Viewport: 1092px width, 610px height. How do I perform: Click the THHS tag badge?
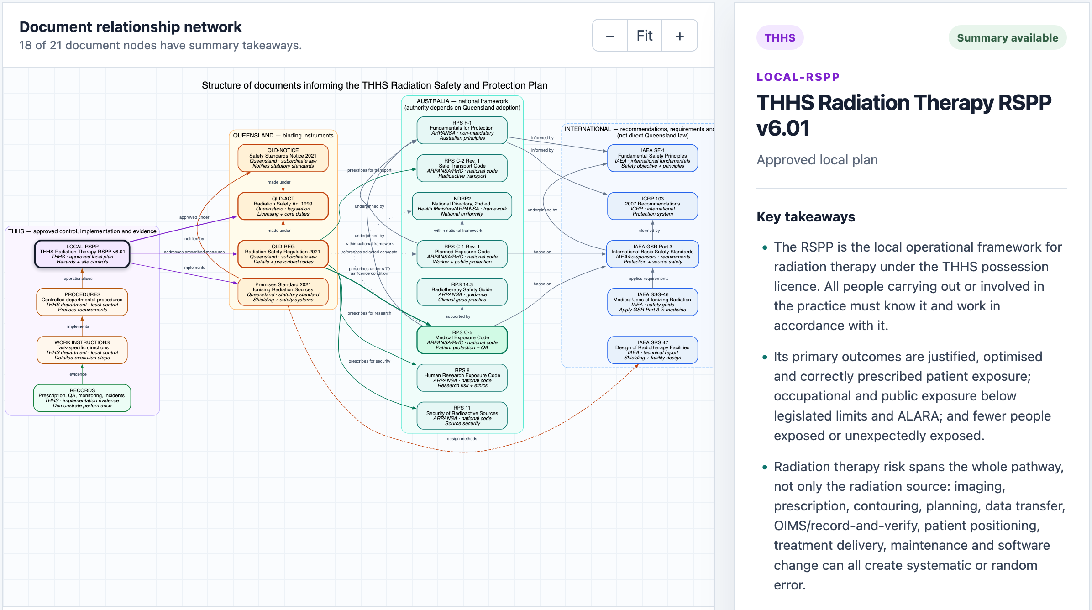(x=780, y=37)
